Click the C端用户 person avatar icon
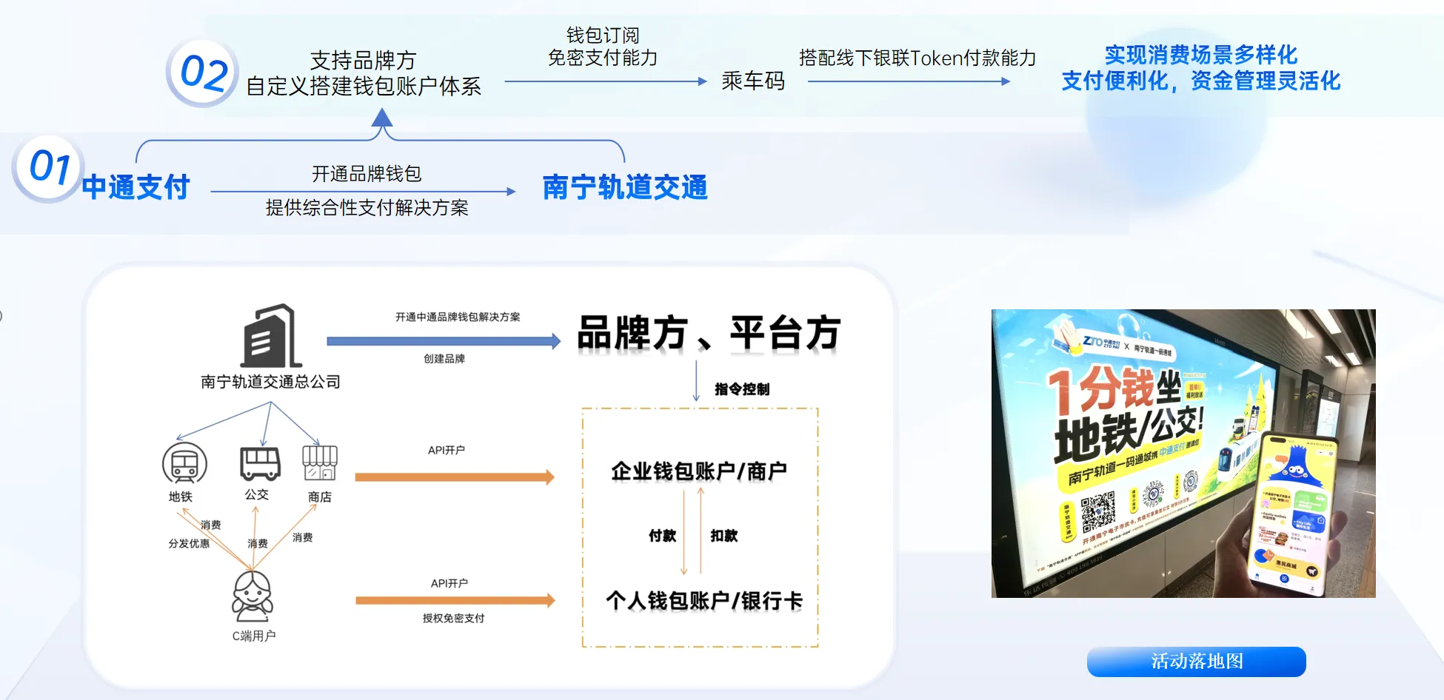The width and height of the screenshot is (1444, 700). (253, 597)
